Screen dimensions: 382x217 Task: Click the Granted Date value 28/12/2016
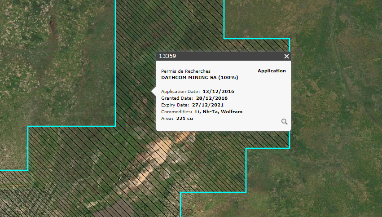click(211, 98)
